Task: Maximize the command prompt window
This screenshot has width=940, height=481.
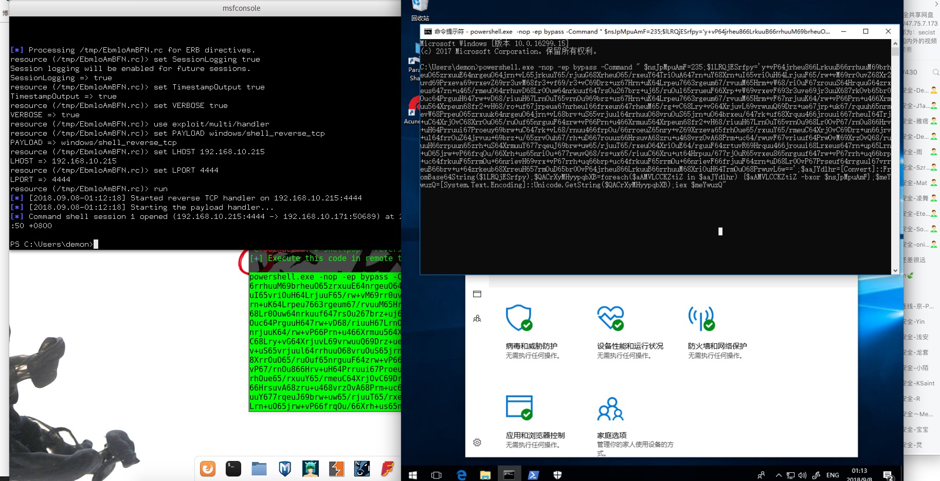Action: click(x=866, y=31)
